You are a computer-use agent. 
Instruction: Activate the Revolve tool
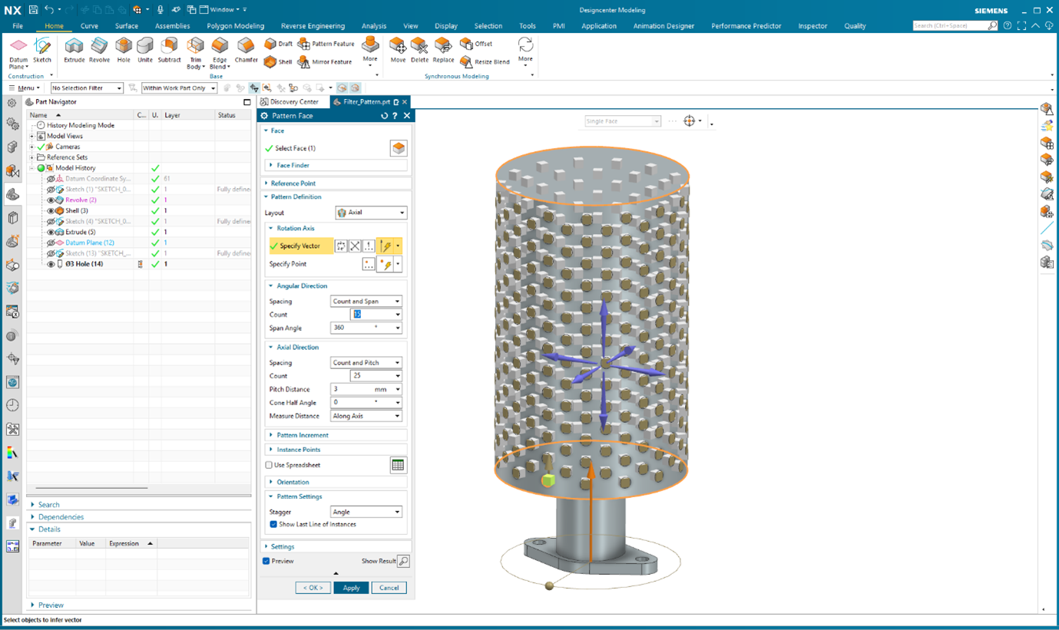(x=99, y=51)
